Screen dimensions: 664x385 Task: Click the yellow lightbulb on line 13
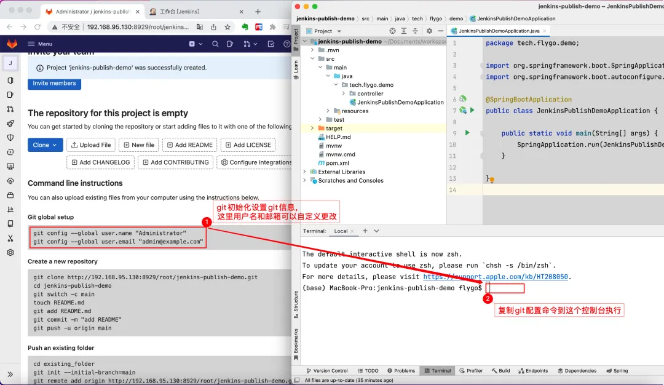492,180
